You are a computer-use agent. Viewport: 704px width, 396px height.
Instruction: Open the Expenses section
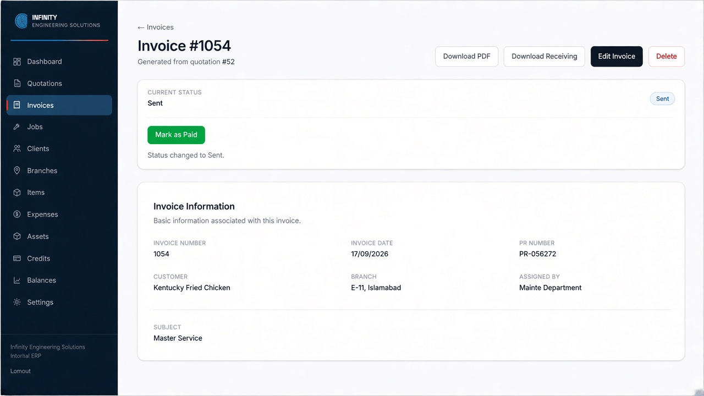tap(59, 215)
